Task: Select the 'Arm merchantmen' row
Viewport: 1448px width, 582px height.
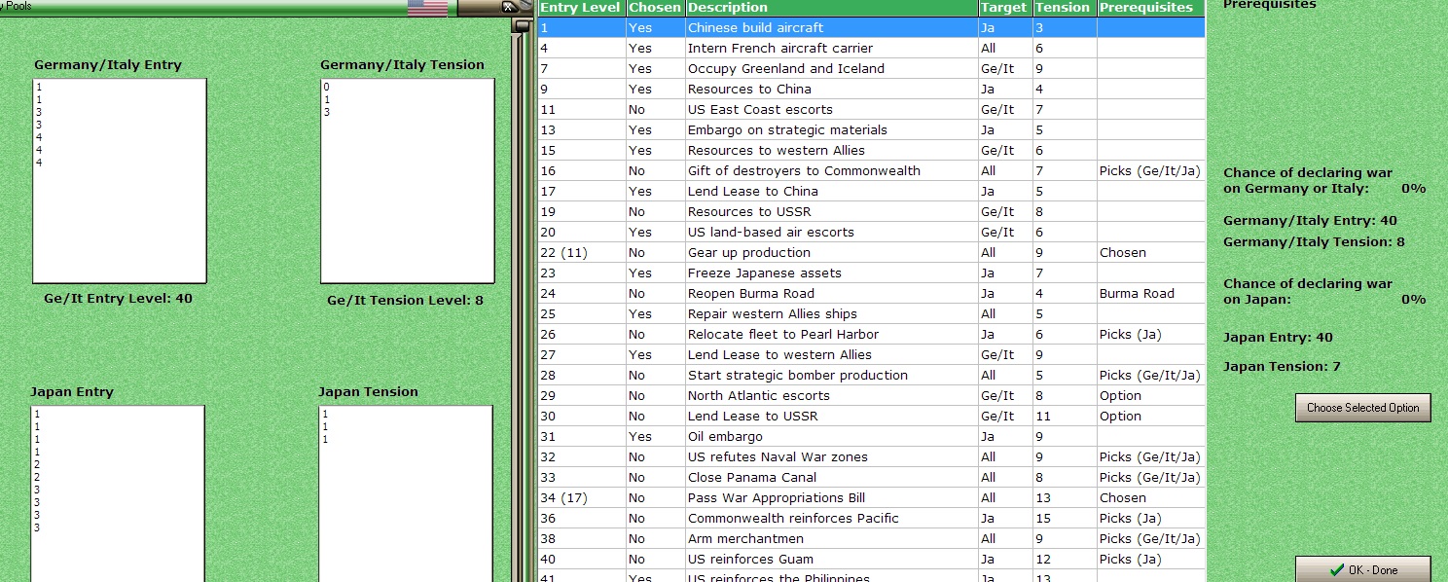Action: (871, 539)
